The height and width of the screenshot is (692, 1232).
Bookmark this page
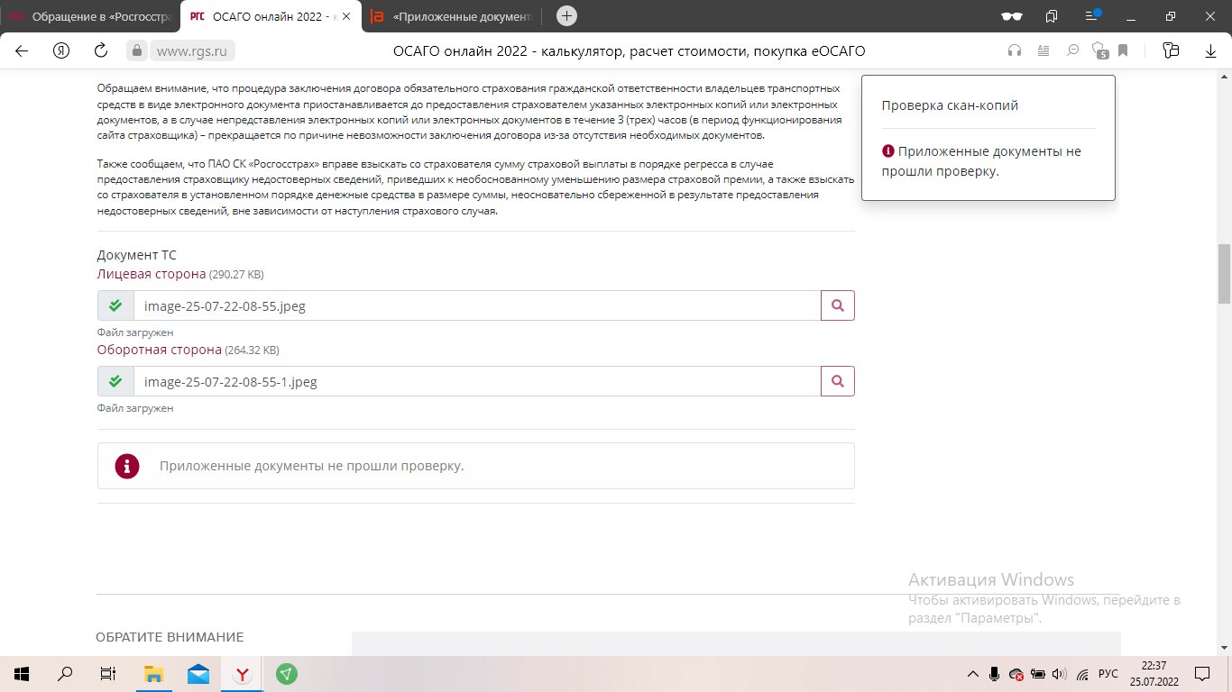pos(1124,50)
